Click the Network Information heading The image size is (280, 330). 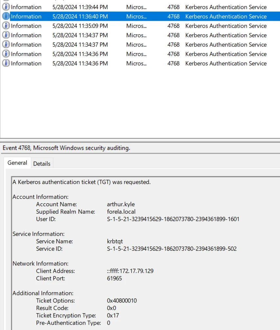(40, 263)
